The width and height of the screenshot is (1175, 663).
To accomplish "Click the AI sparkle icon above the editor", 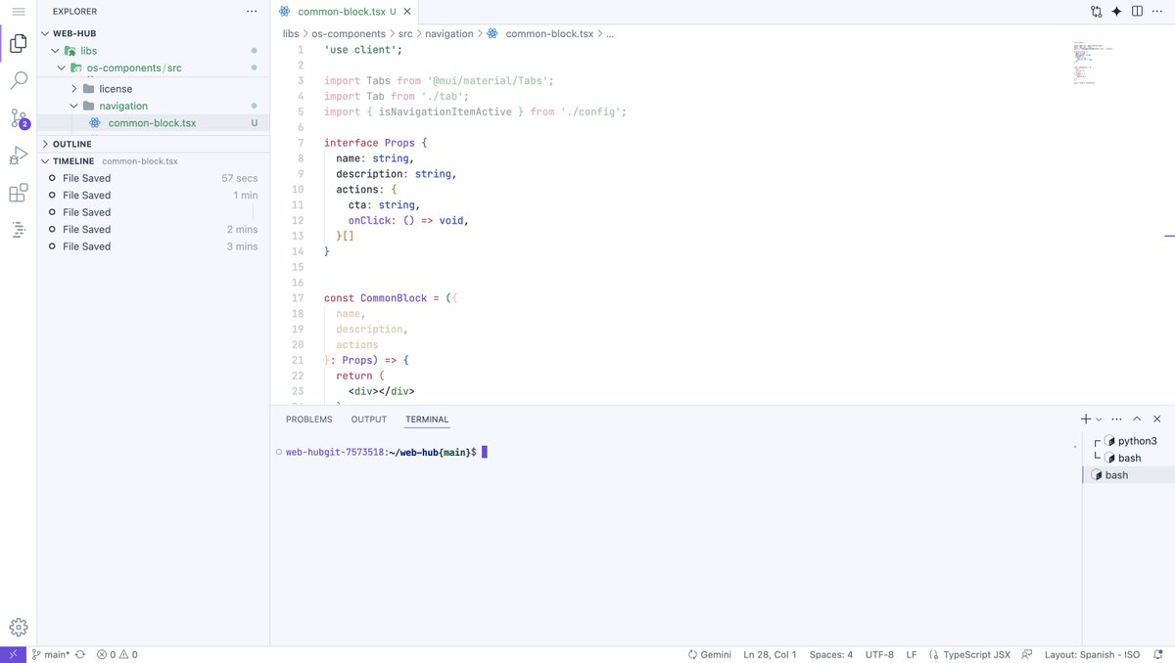I will pyautogui.click(x=1115, y=10).
